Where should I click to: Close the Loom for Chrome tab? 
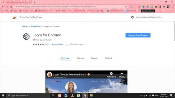tap(30, 2)
